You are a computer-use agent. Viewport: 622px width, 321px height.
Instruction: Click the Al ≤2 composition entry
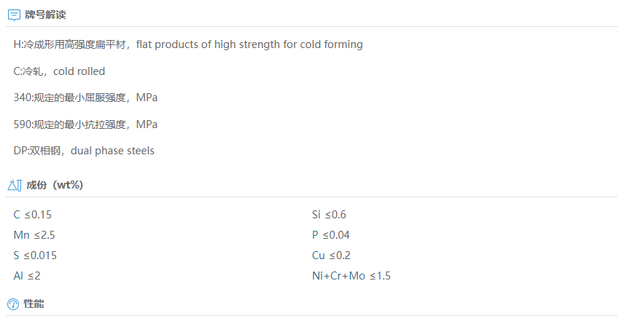[x=27, y=276]
